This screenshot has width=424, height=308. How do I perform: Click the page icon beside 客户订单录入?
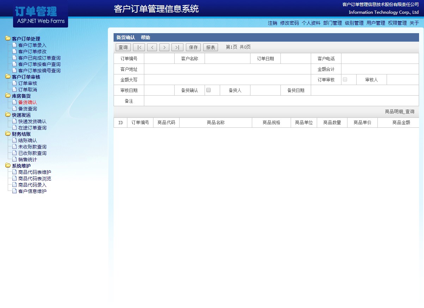coord(14,45)
